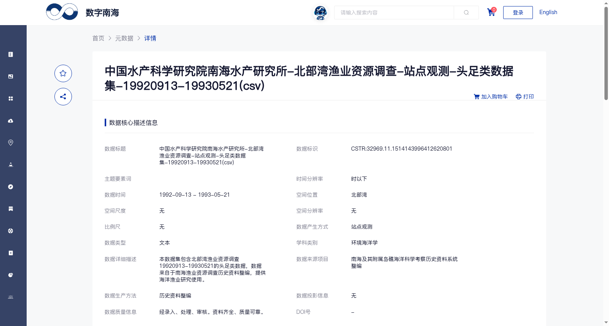609x326 pixels.
Task: Click the 空间分辨率 label
Action: (309, 211)
